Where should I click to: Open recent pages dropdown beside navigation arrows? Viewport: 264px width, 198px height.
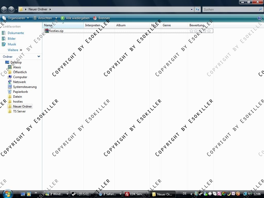click(16, 10)
